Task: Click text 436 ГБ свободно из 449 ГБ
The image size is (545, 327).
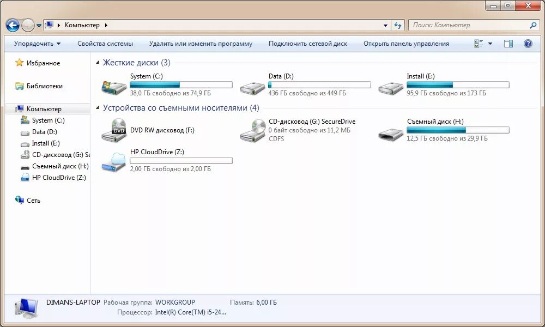Action: (x=307, y=93)
